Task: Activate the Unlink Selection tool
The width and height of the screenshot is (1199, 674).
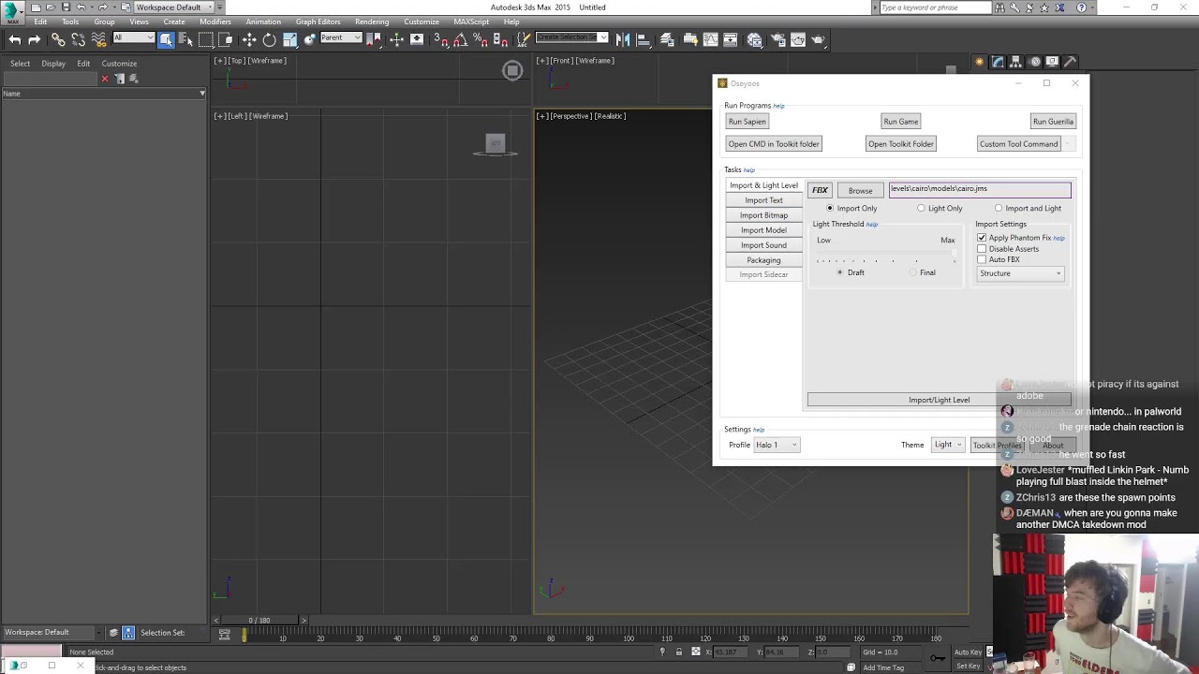Action: 78,39
